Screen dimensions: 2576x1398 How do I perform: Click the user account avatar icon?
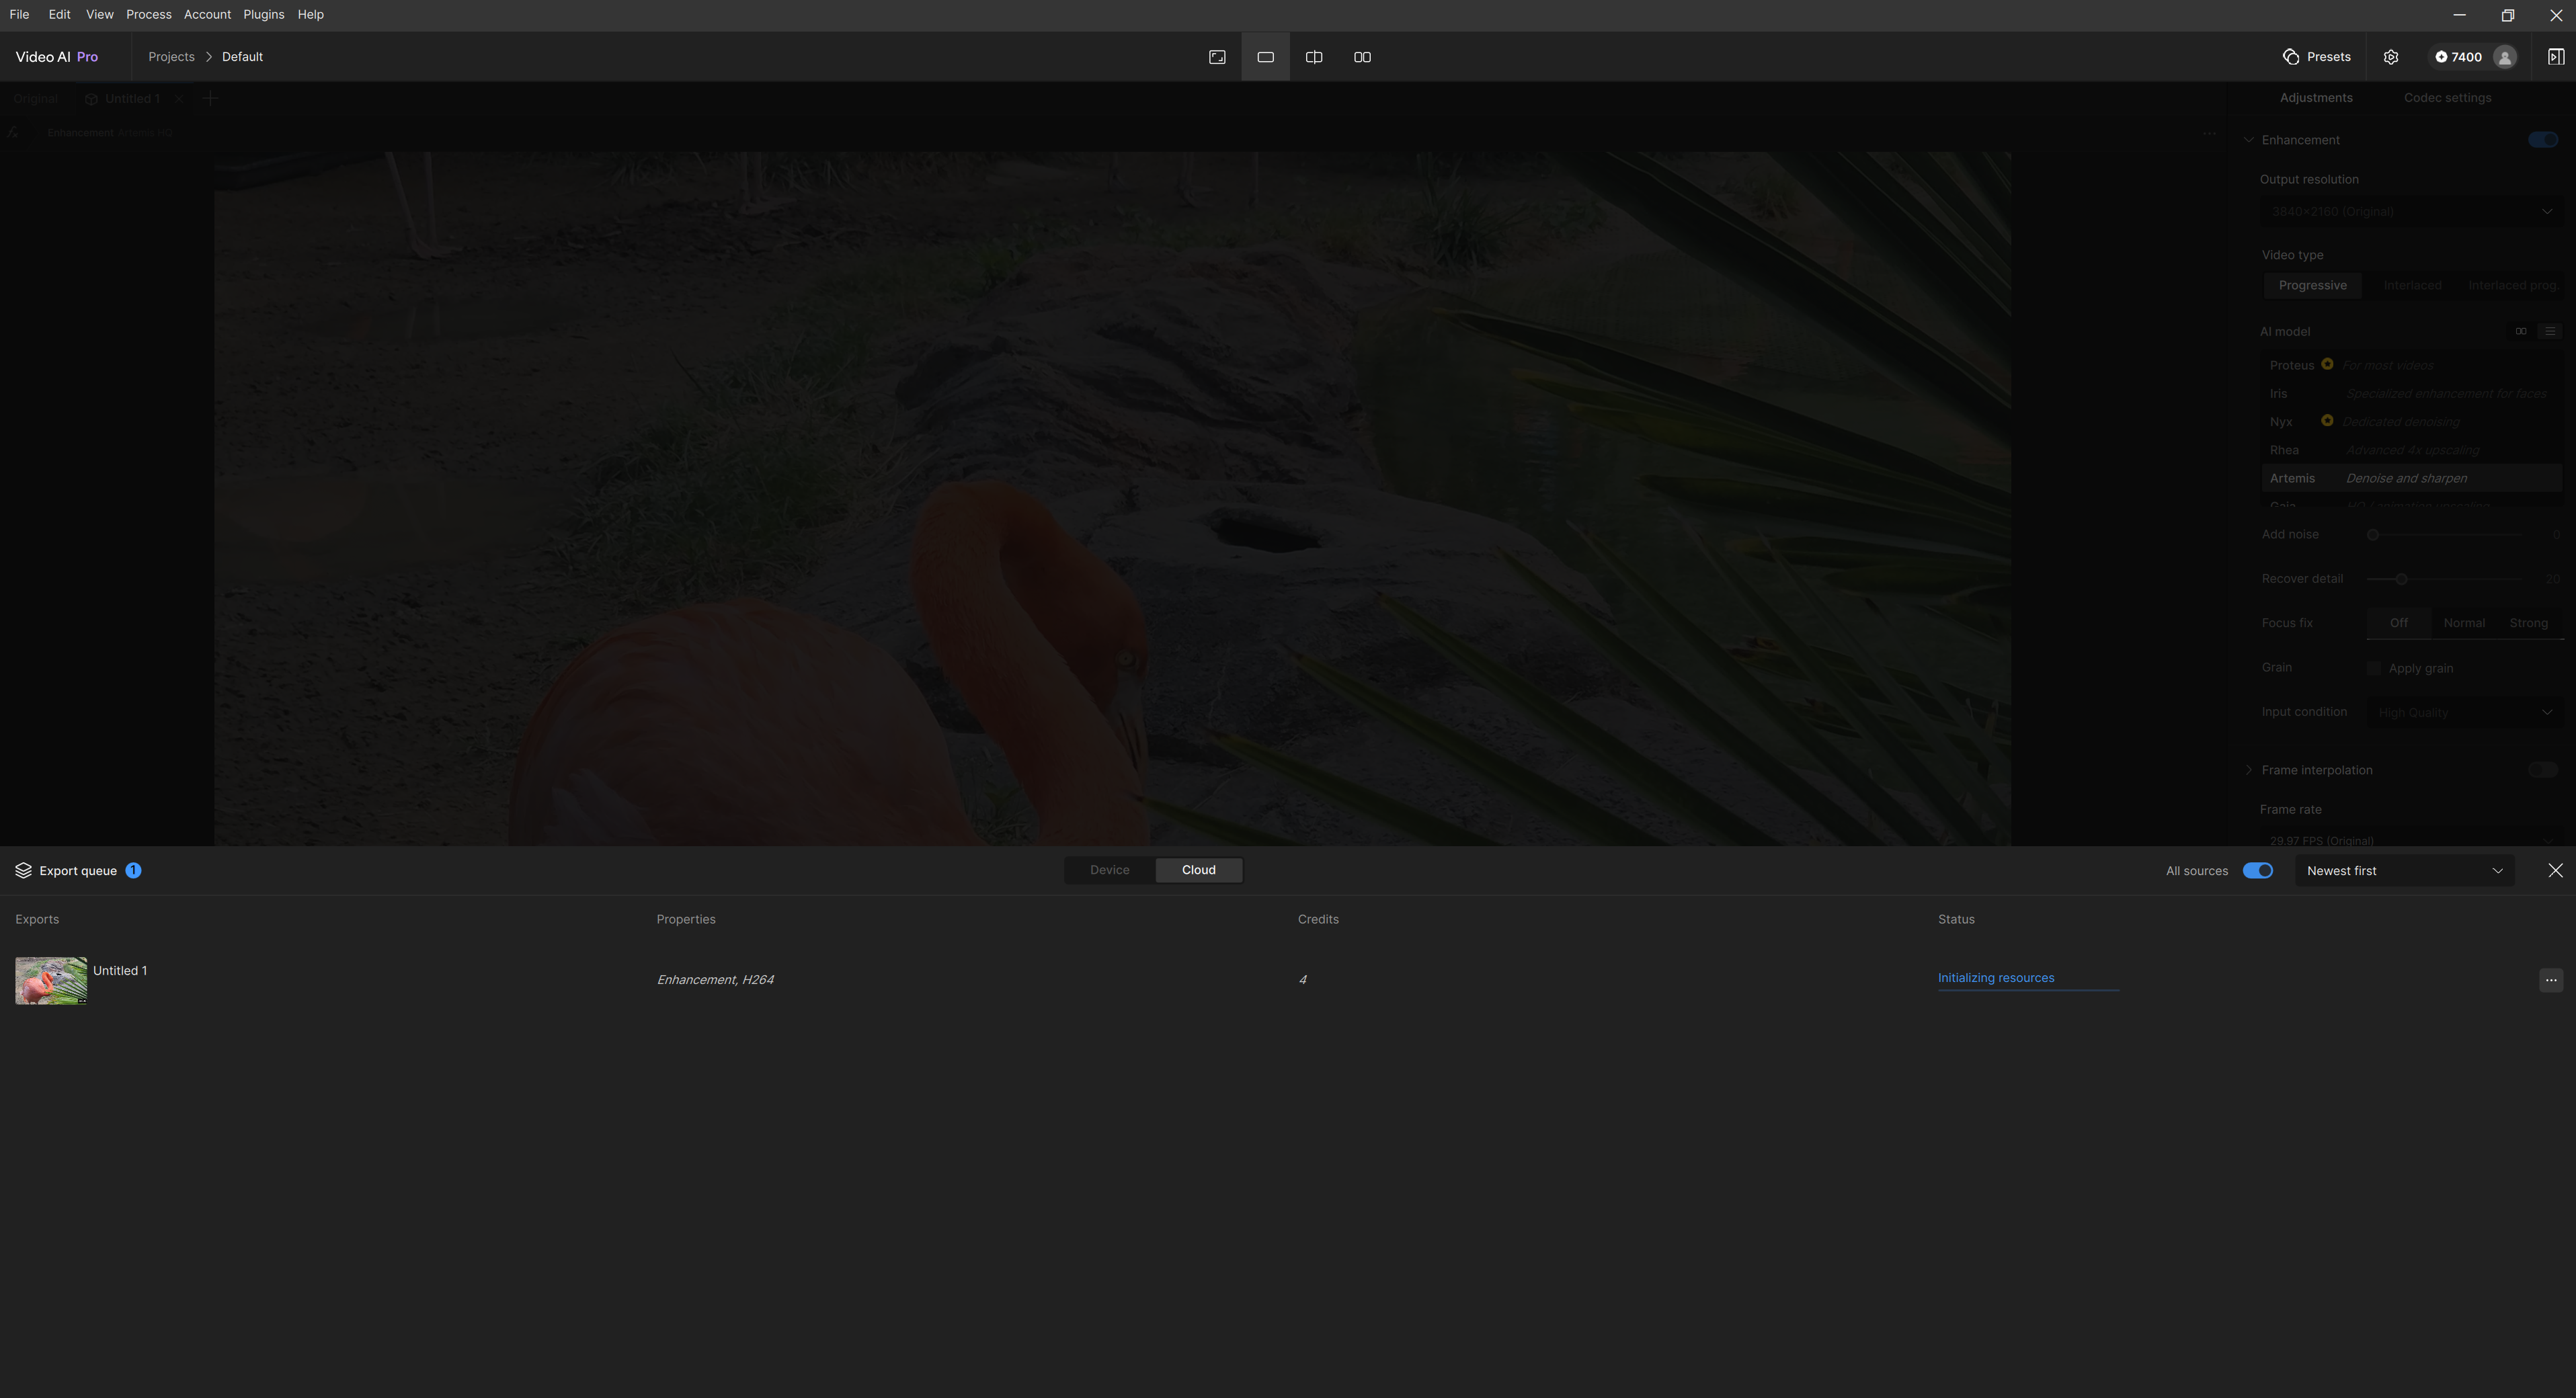(x=2505, y=57)
